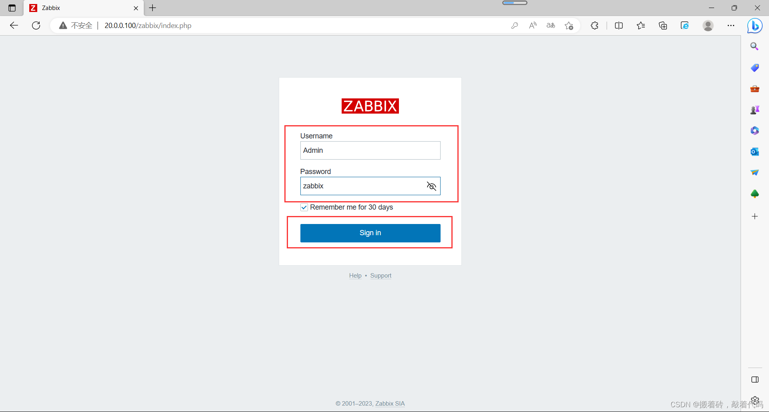Open sidebar Outlook icon
The image size is (769, 412).
[x=755, y=152]
